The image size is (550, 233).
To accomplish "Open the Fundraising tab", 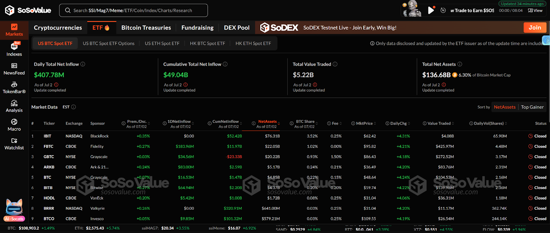I will 197,28.
